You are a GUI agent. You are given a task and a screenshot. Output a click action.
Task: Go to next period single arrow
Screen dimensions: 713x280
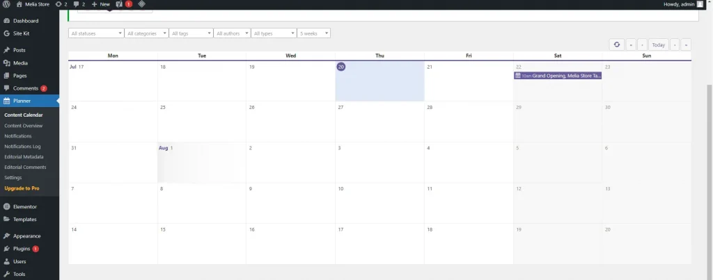[x=675, y=44]
